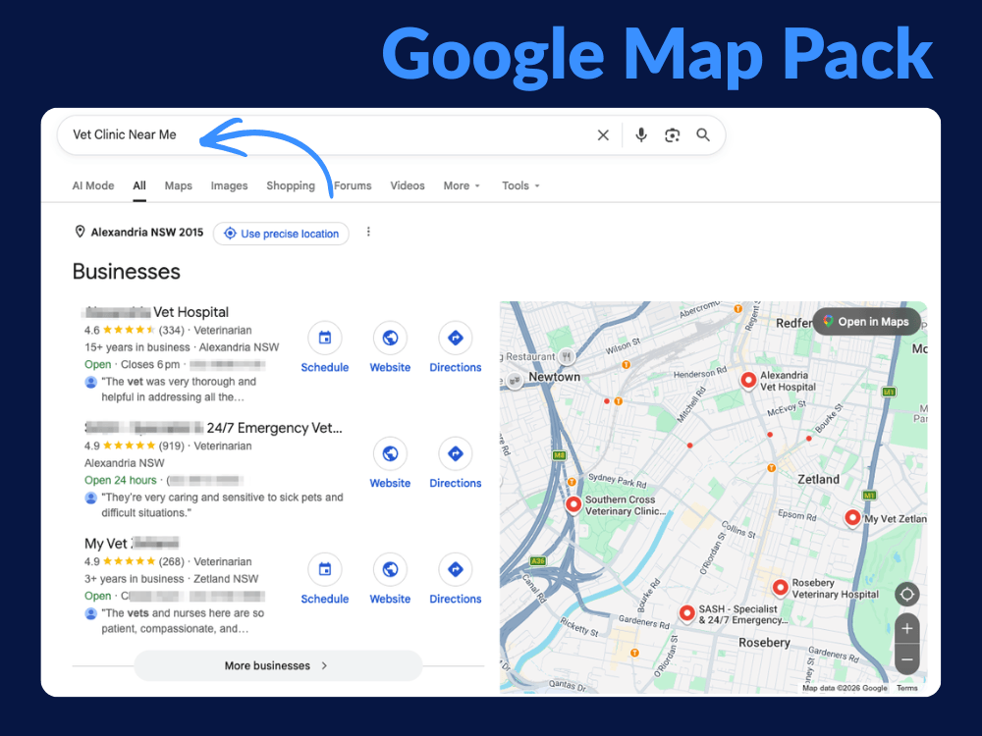Click review 'They're very caring and sensitive'
The height and width of the screenshot is (736, 982).
222,505
